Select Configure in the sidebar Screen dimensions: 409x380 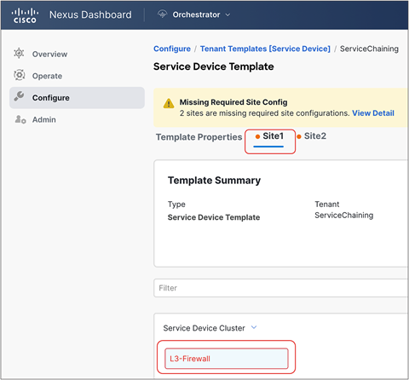coord(77,98)
